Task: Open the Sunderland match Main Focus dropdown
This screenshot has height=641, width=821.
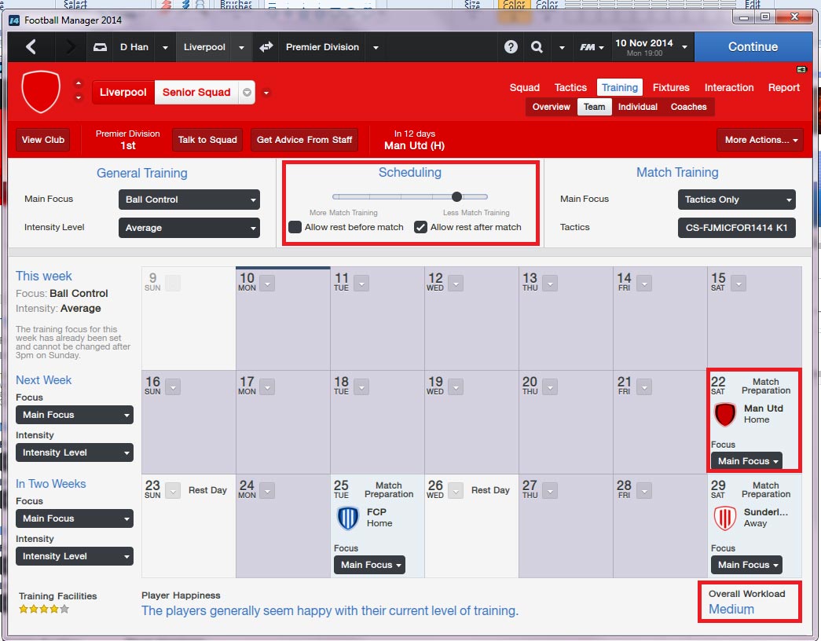Action: pyautogui.click(x=746, y=565)
